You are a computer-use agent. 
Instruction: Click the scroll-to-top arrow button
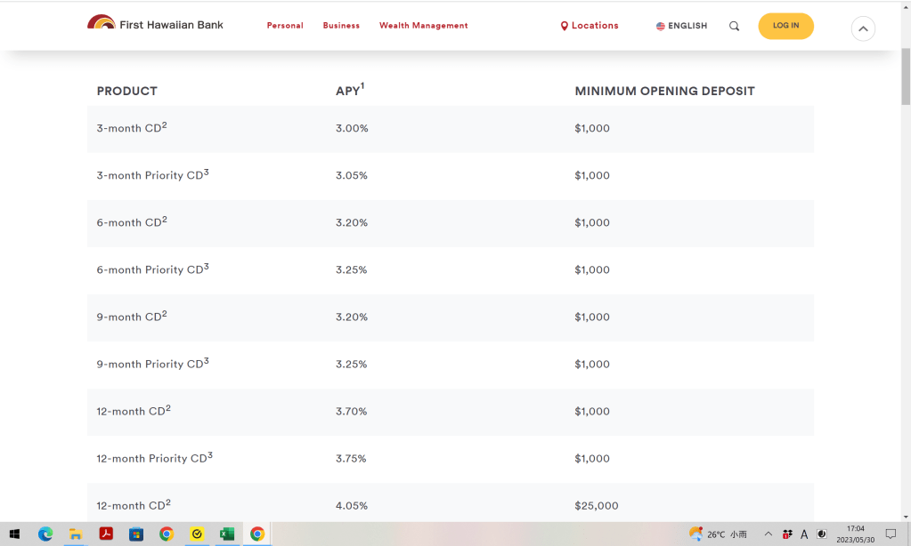click(862, 28)
